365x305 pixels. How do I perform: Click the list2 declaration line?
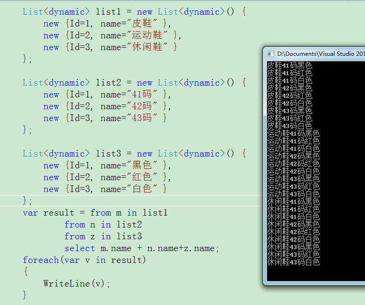pos(134,83)
